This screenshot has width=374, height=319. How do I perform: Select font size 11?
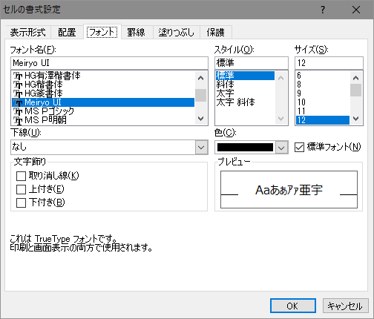323,111
